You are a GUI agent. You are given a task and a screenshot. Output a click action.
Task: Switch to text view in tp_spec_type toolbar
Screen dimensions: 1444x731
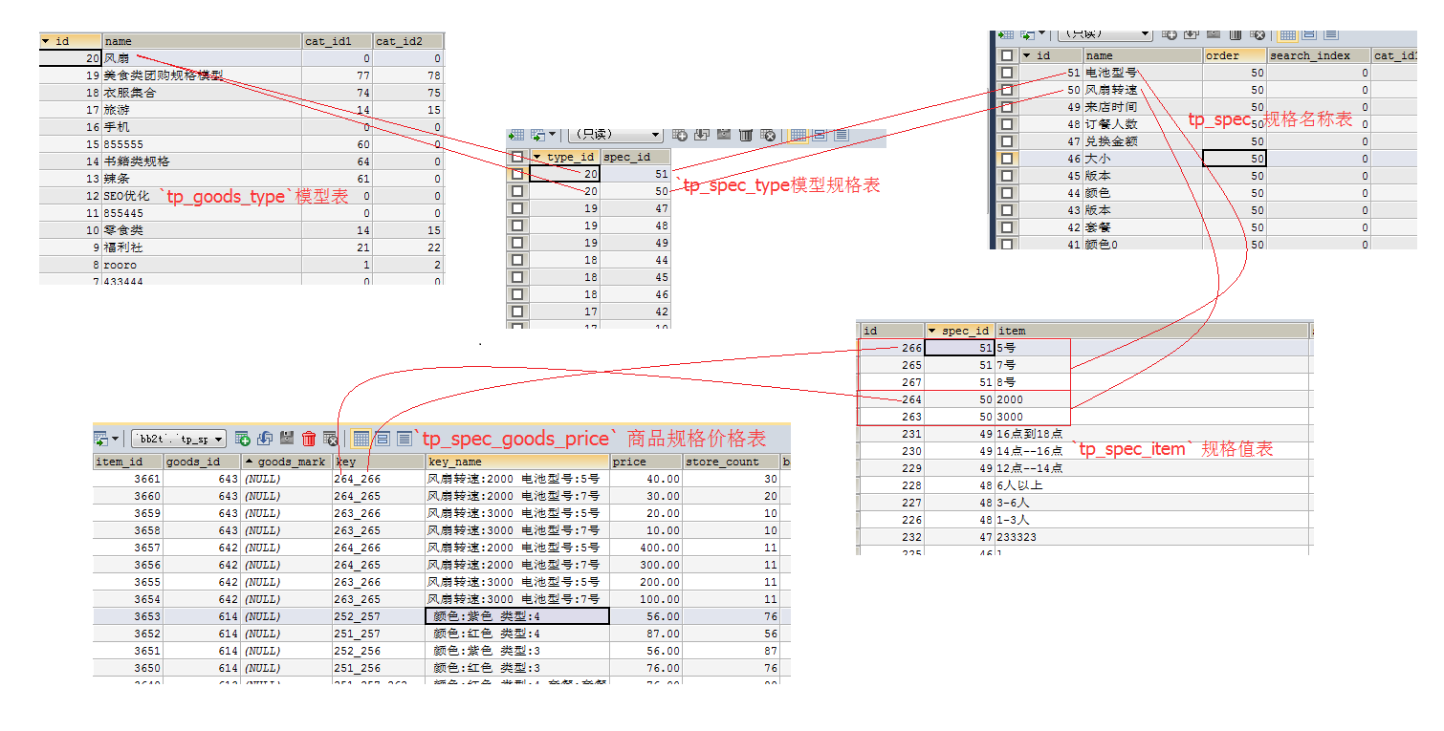841,135
